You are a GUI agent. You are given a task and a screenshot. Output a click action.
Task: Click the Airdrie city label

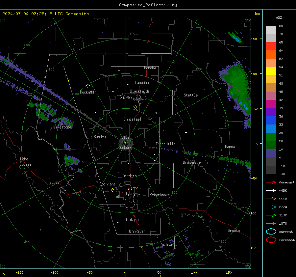tap(130, 176)
